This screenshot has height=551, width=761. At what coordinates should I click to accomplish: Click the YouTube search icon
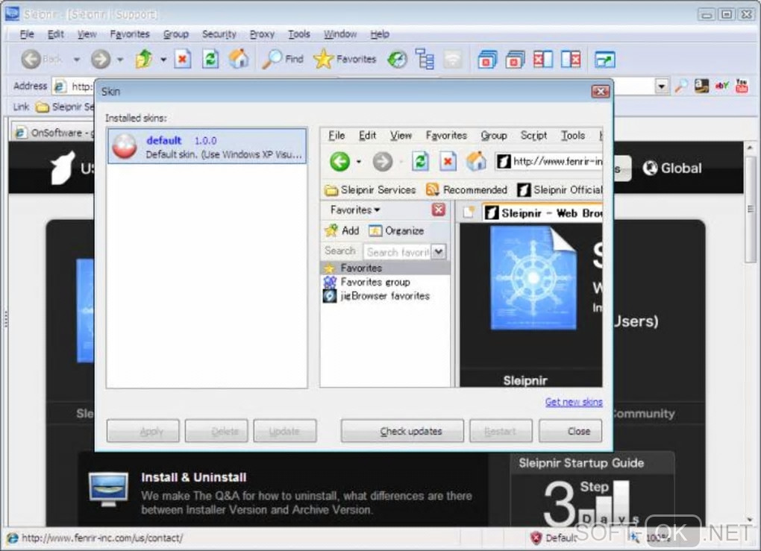click(x=742, y=86)
